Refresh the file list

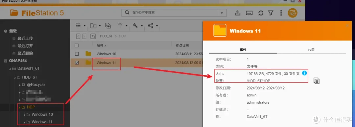click(261, 13)
